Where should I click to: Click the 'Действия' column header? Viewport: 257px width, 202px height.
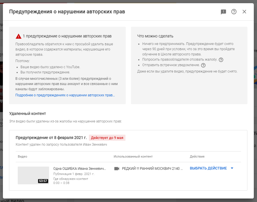[x=197, y=157]
